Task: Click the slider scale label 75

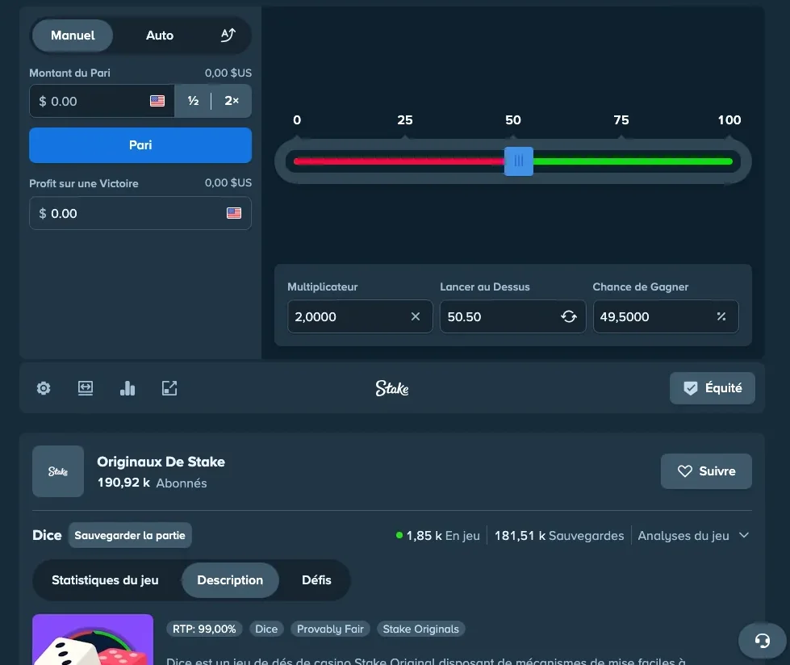Action: click(621, 120)
